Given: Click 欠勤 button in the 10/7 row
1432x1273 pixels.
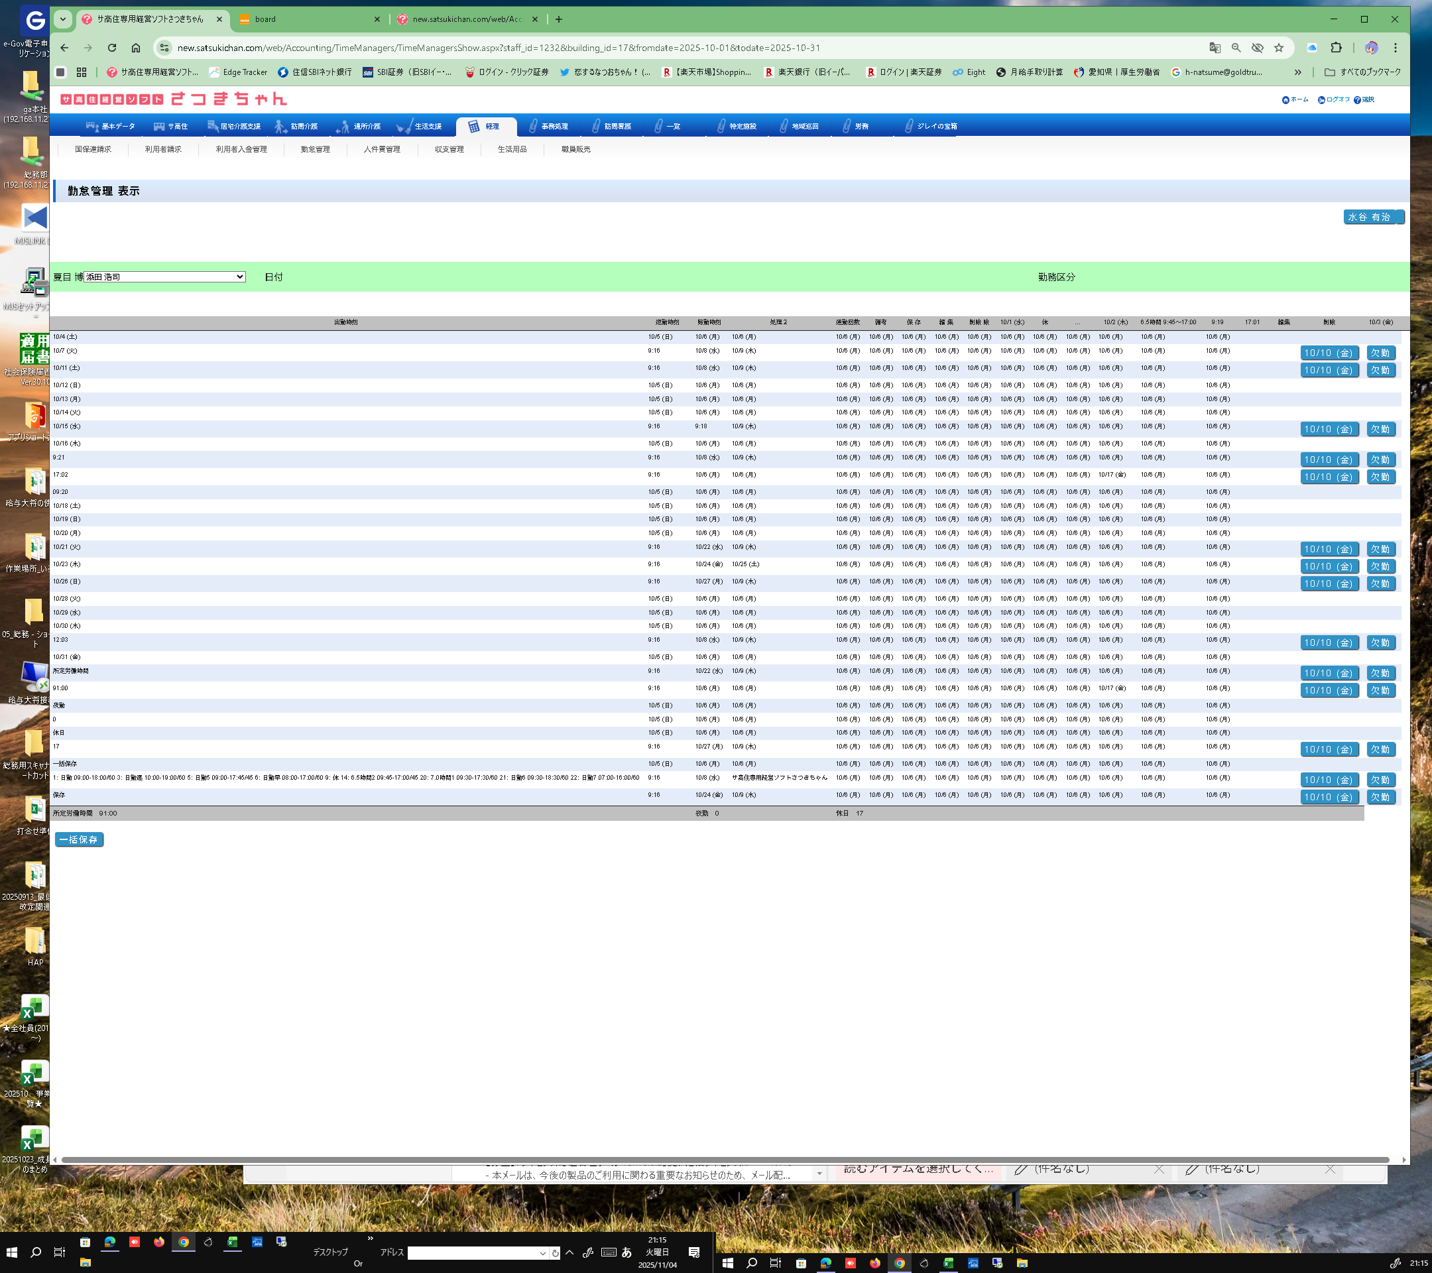Looking at the screenshot, I should tap(1380, 353).
